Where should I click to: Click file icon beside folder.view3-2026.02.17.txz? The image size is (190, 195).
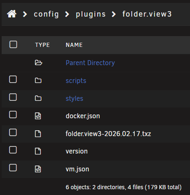point(38,134)
